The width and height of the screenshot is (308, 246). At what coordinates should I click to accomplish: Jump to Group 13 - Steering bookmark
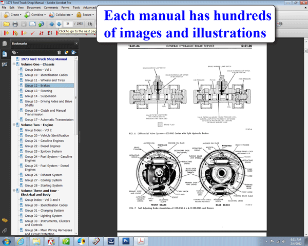pos(38,91)
